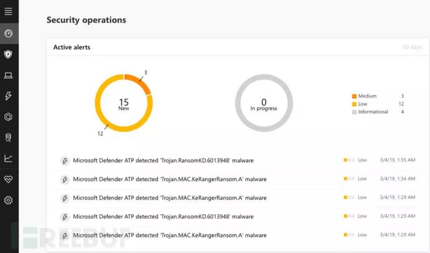
Task: Click the hexagon icon in sidebar
Action: coord(8,117)
